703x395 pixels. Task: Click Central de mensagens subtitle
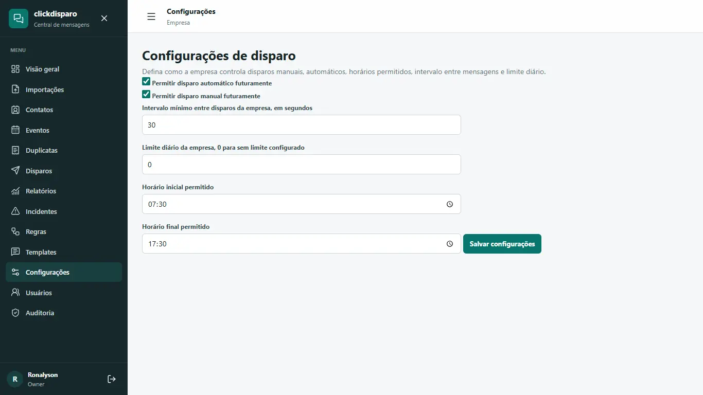[x=62, y=25]
